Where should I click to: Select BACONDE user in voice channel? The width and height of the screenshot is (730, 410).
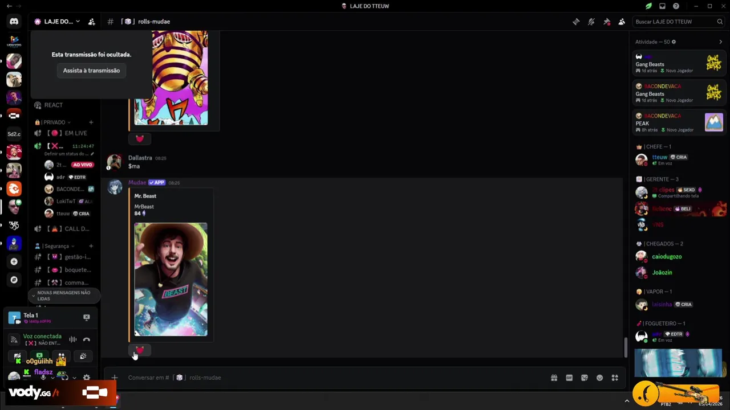(x=68, y=189)
